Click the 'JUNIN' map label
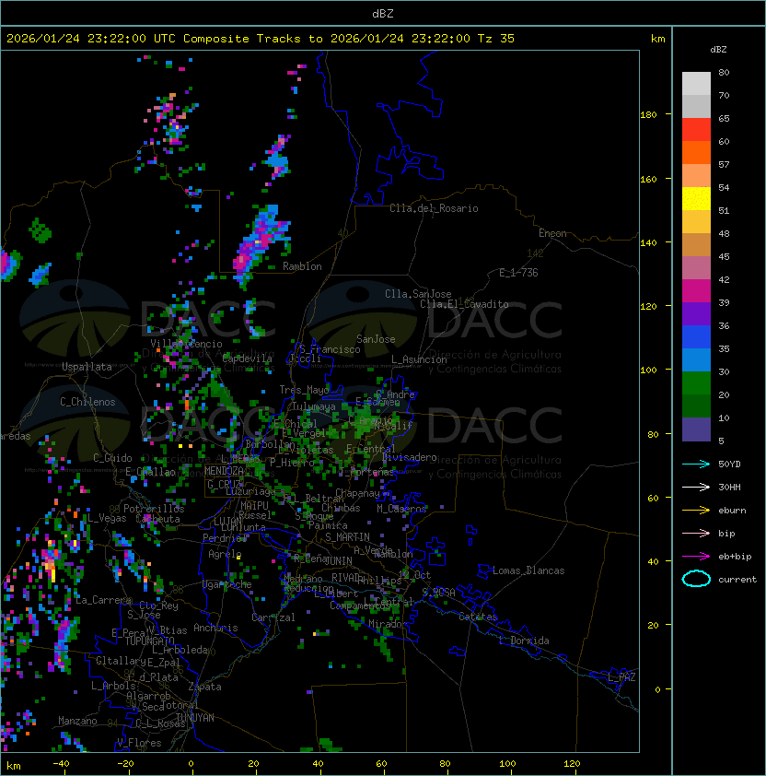This screenshot has height=776, width=766. point(338,560)
